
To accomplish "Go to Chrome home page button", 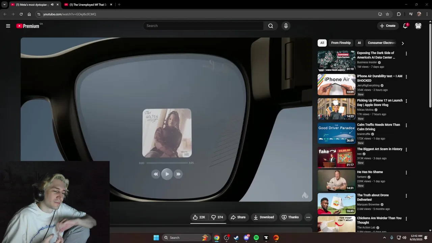I will 29,14.
